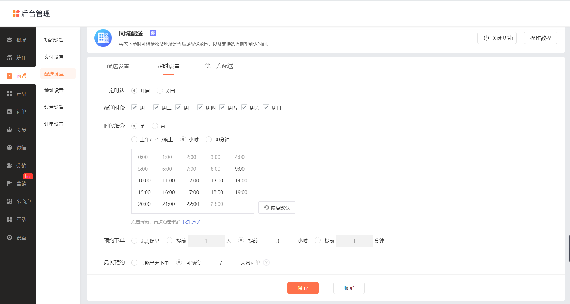Switch to the 定时设置 tab
Image resolution: width=570 pixels, height=304 pixels.
click(x=168, y=66)
